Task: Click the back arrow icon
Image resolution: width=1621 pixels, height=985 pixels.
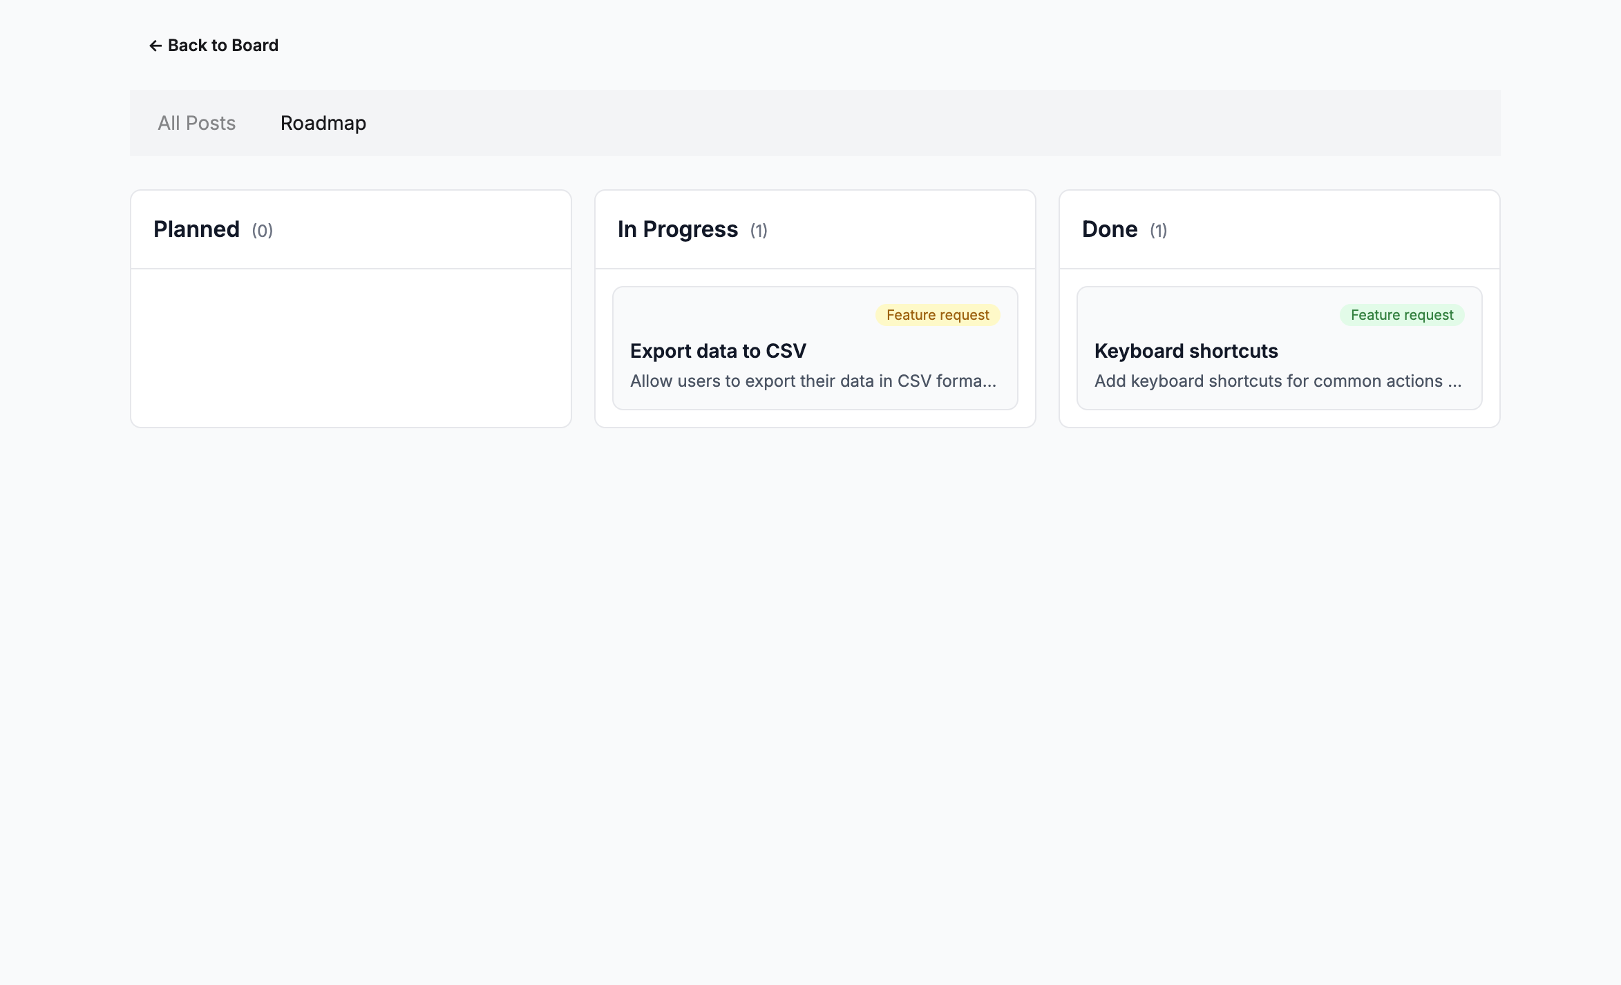Action: 153,45
